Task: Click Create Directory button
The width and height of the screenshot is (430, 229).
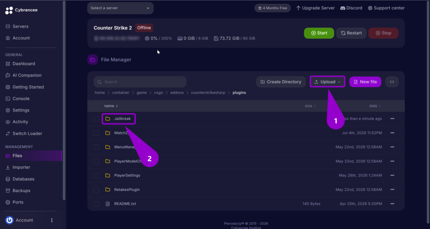Action: [x=281, y=82]
